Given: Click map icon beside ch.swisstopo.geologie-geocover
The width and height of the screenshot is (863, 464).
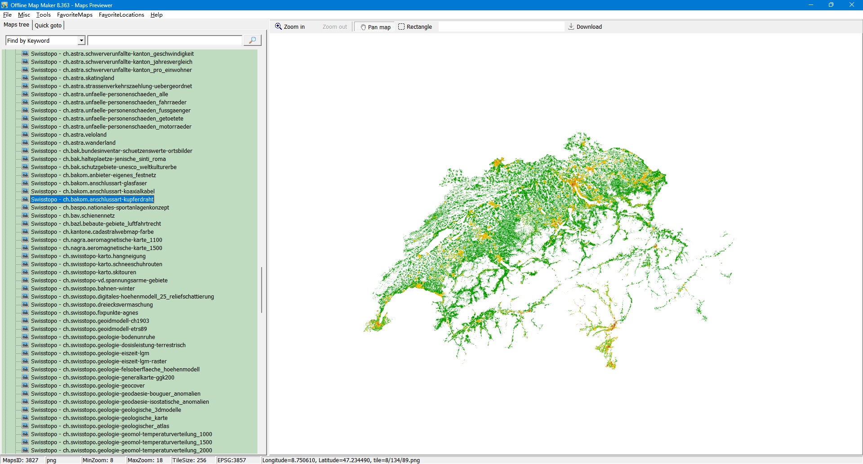Looking at the screenshot, I should click(x=25, y=386).
